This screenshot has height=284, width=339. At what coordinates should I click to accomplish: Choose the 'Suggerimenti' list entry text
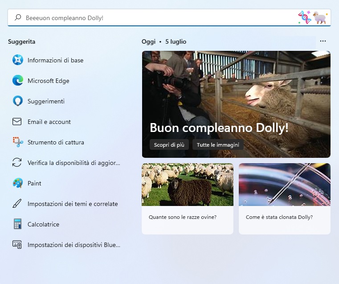[x=46, y=101]
